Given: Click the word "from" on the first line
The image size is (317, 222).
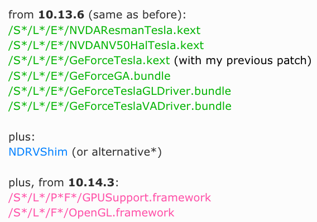Looking at the screenshot, I should click(21, 15).
